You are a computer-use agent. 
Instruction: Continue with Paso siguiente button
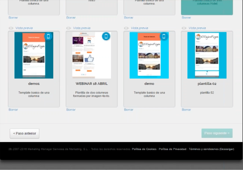tap(217, 133)
